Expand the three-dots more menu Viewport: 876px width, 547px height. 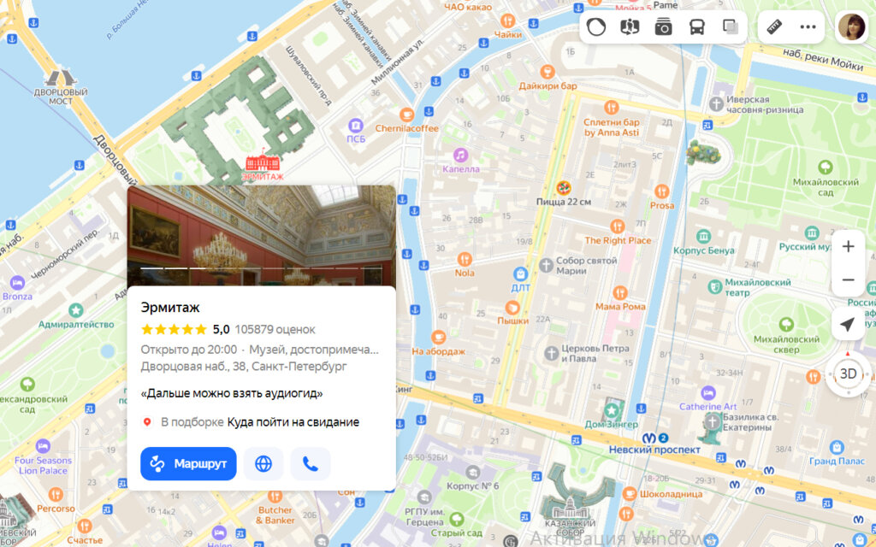[x=808, y=26]
